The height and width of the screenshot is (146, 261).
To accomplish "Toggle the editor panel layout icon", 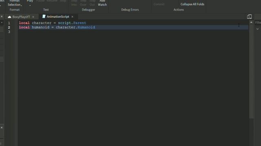I will click(249, 17).
